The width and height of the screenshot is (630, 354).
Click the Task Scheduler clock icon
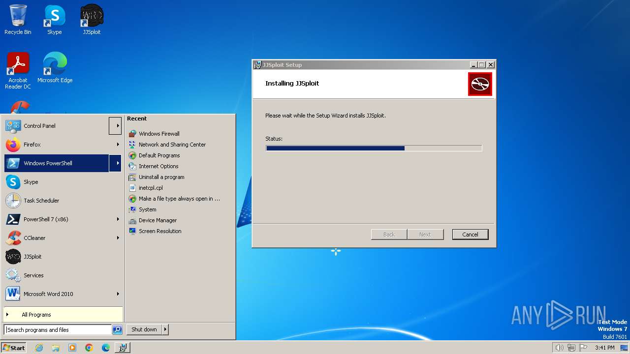(x=13, y=201)
